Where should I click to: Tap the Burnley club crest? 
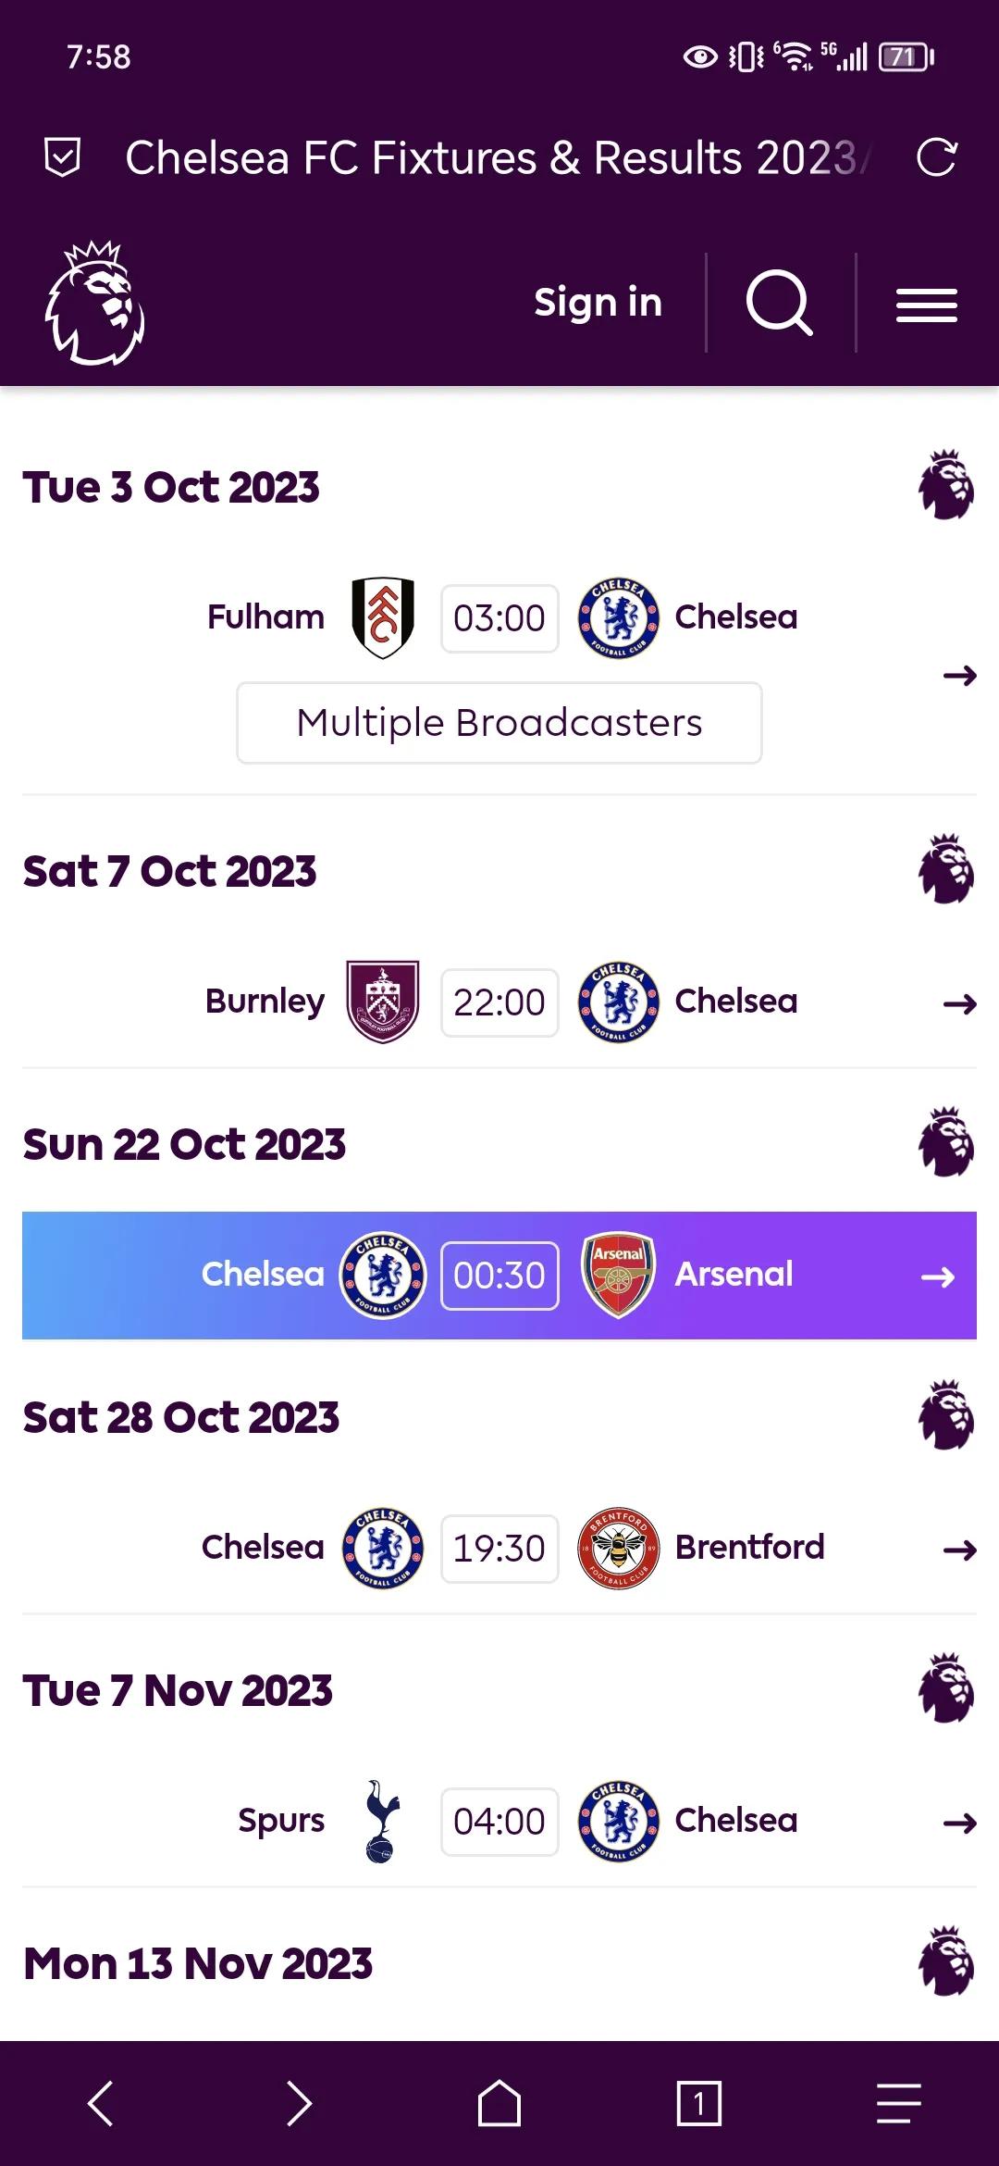[x=382, y=1002]
